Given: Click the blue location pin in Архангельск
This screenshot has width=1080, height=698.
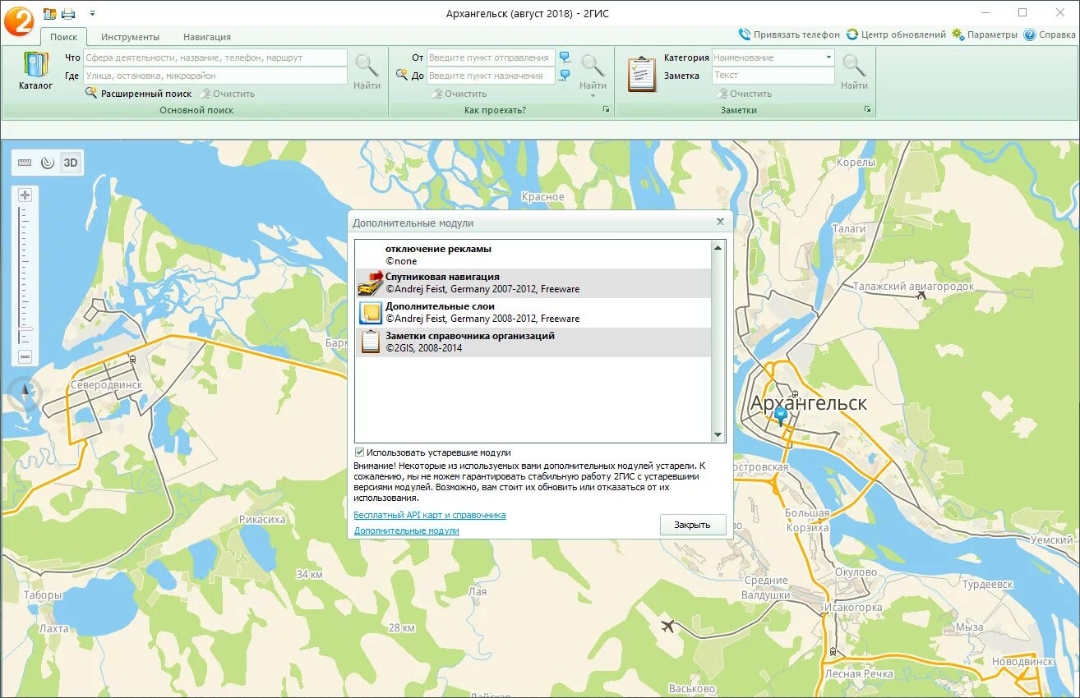Looking at the screenshot, I should pos(780,417).
